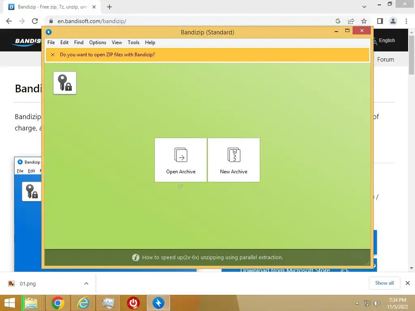Open the monitor app taskbar icon
The height and width of the screenshot is (311, 415).
click(108, 303)
